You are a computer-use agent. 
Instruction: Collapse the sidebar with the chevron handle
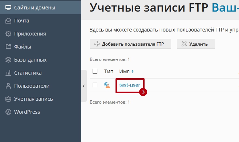[84, 86]
